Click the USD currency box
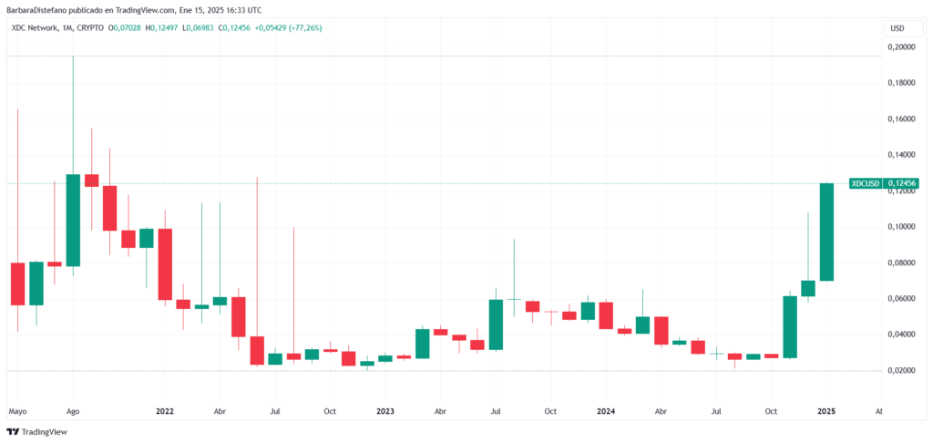 pos(897,28)
